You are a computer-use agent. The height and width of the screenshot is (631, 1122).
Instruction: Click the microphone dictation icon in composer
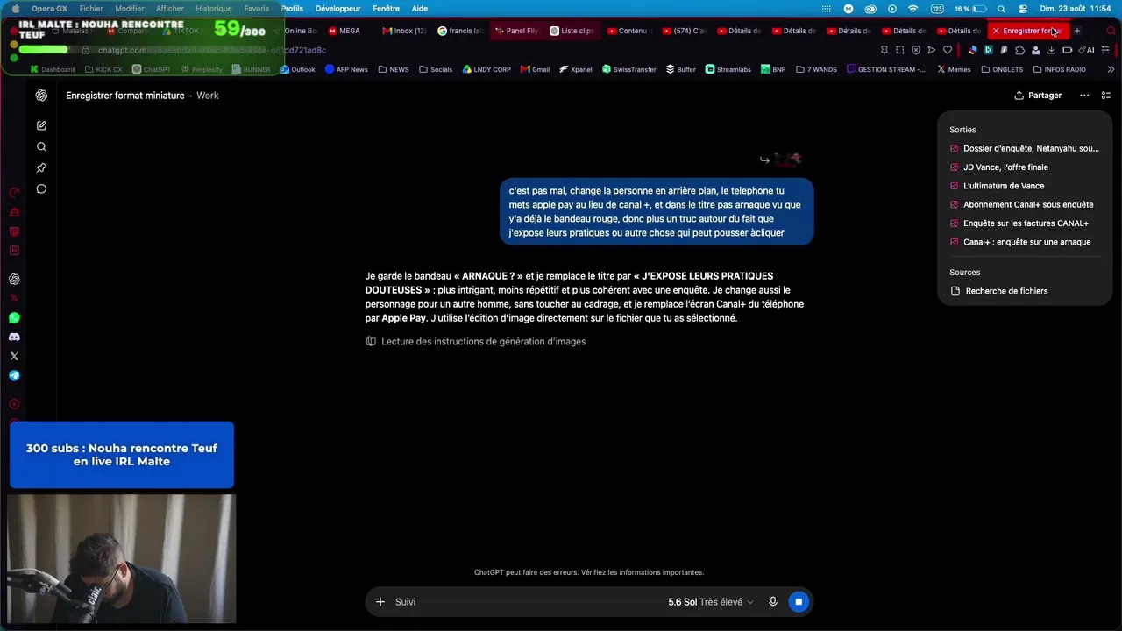pyautogui.click(x=773, y=602)
